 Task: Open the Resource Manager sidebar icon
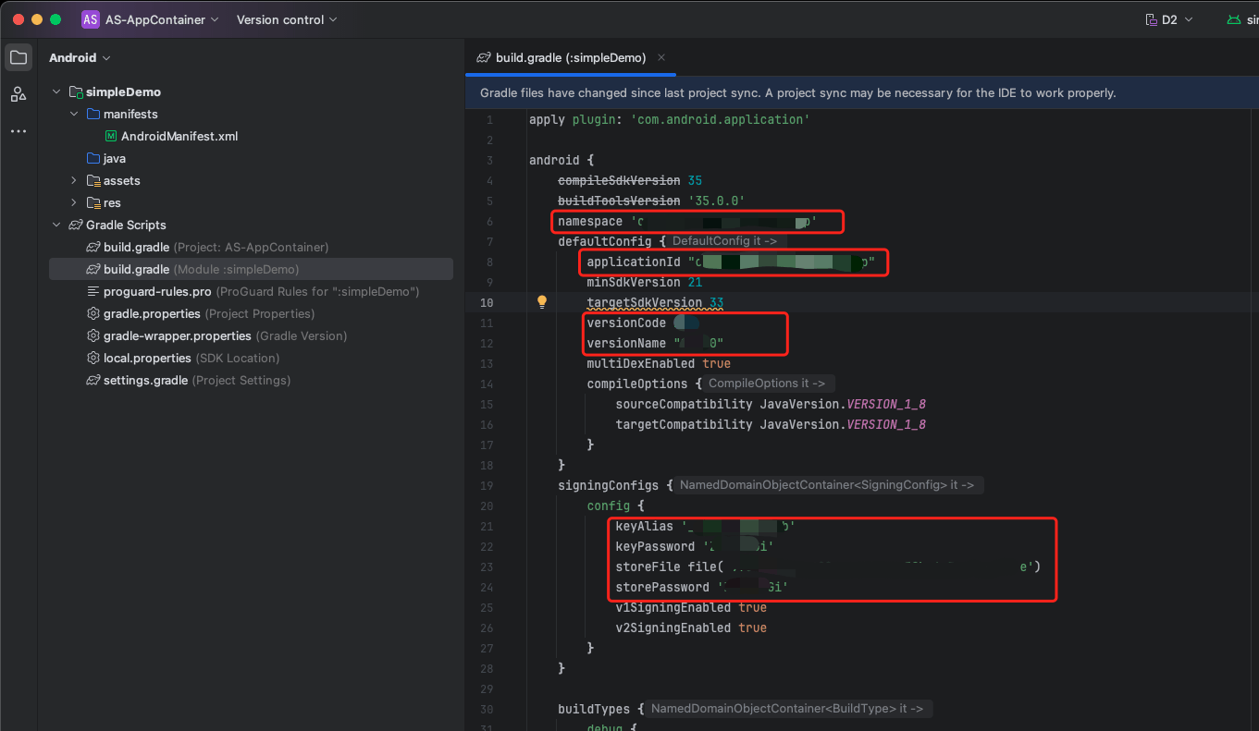pyautogui.click(x=19, y=94)
